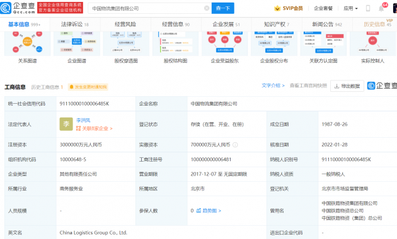Select founding date 1987-08-26

(335, 124)
